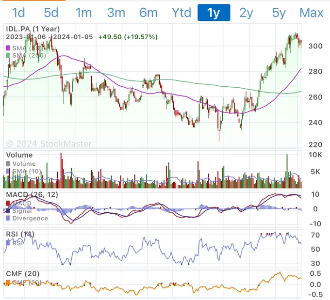Click the red MACD legend swatch
This screenshot has height=300, width=330.
(8, 203)
